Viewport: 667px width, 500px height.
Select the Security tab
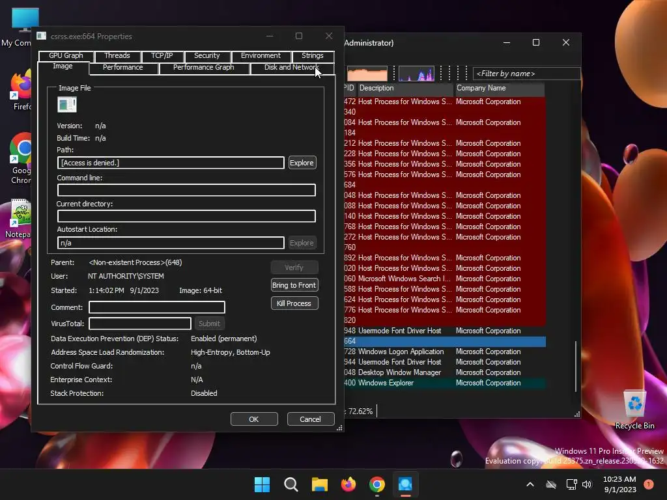(207, 56)
